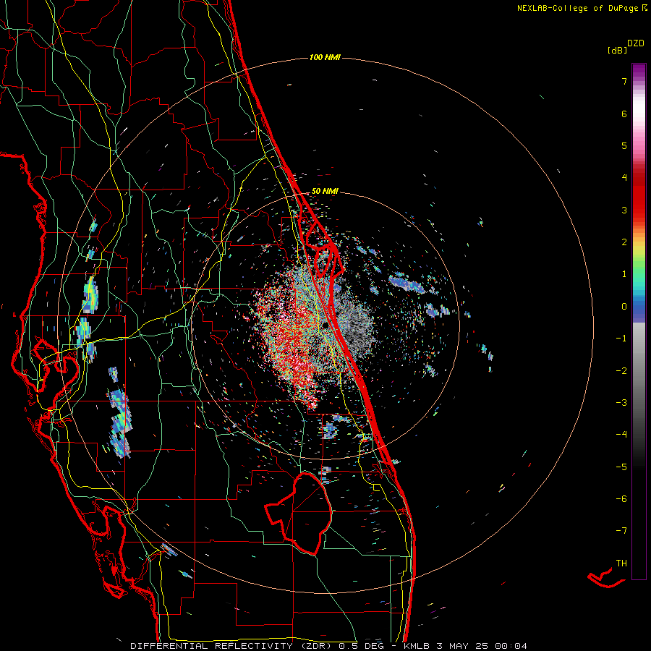This screenshot has width=651, height=651.
Task: Click the -2 value on the colorbar
Action: pyautogui.click(x=621, y=370)
